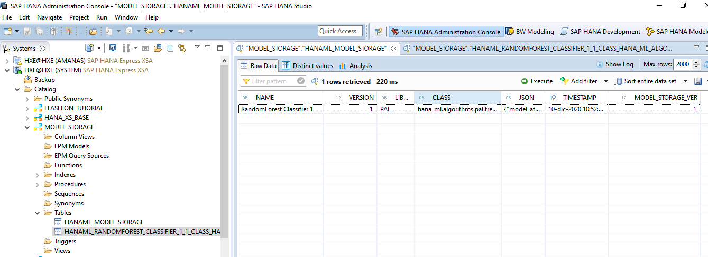This screenshot has height=257, width=708.
Task: Click the Show Log button
Action: [x=614, y=64]
